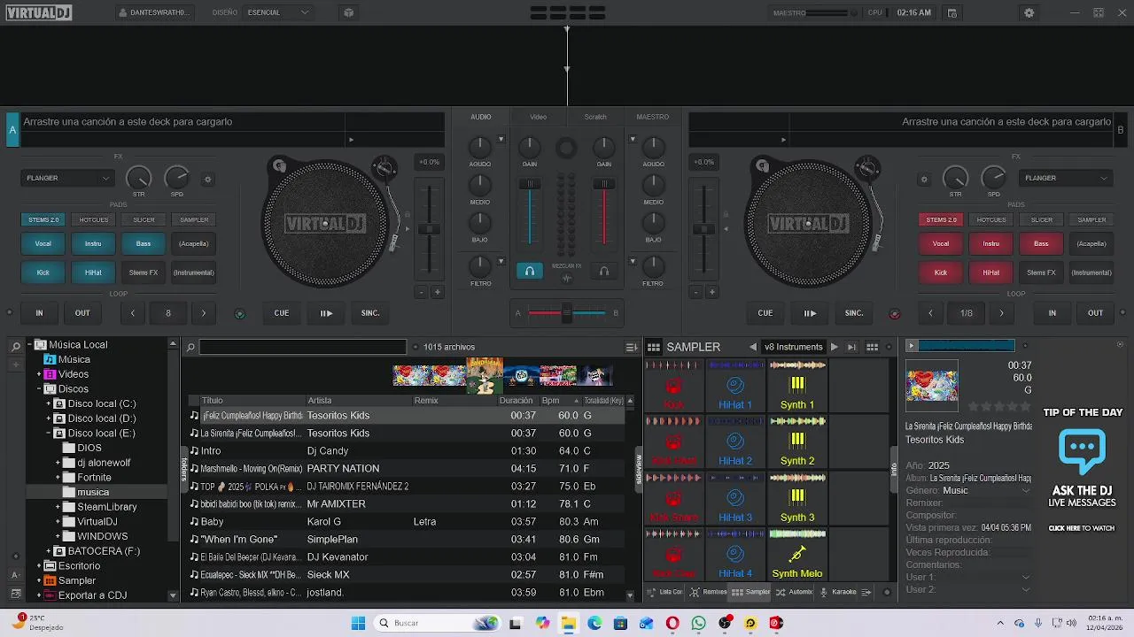This screenshot has height=637, width=1134.
Task: Open browser list options menu icon
Action: (x=632, y=347)
